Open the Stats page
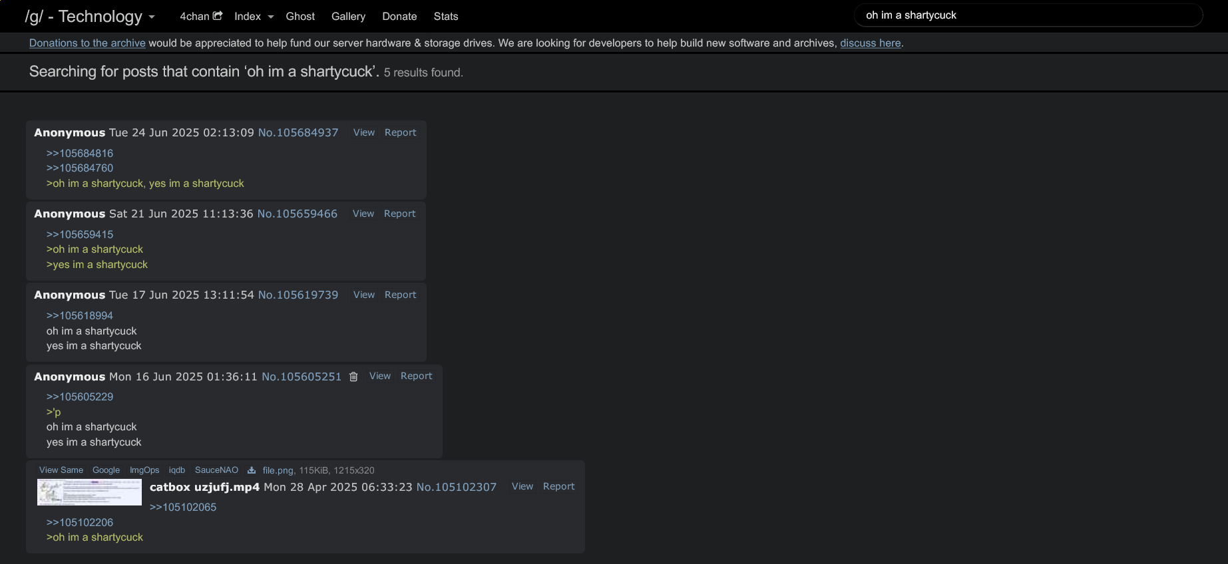 tap(446, 16)
